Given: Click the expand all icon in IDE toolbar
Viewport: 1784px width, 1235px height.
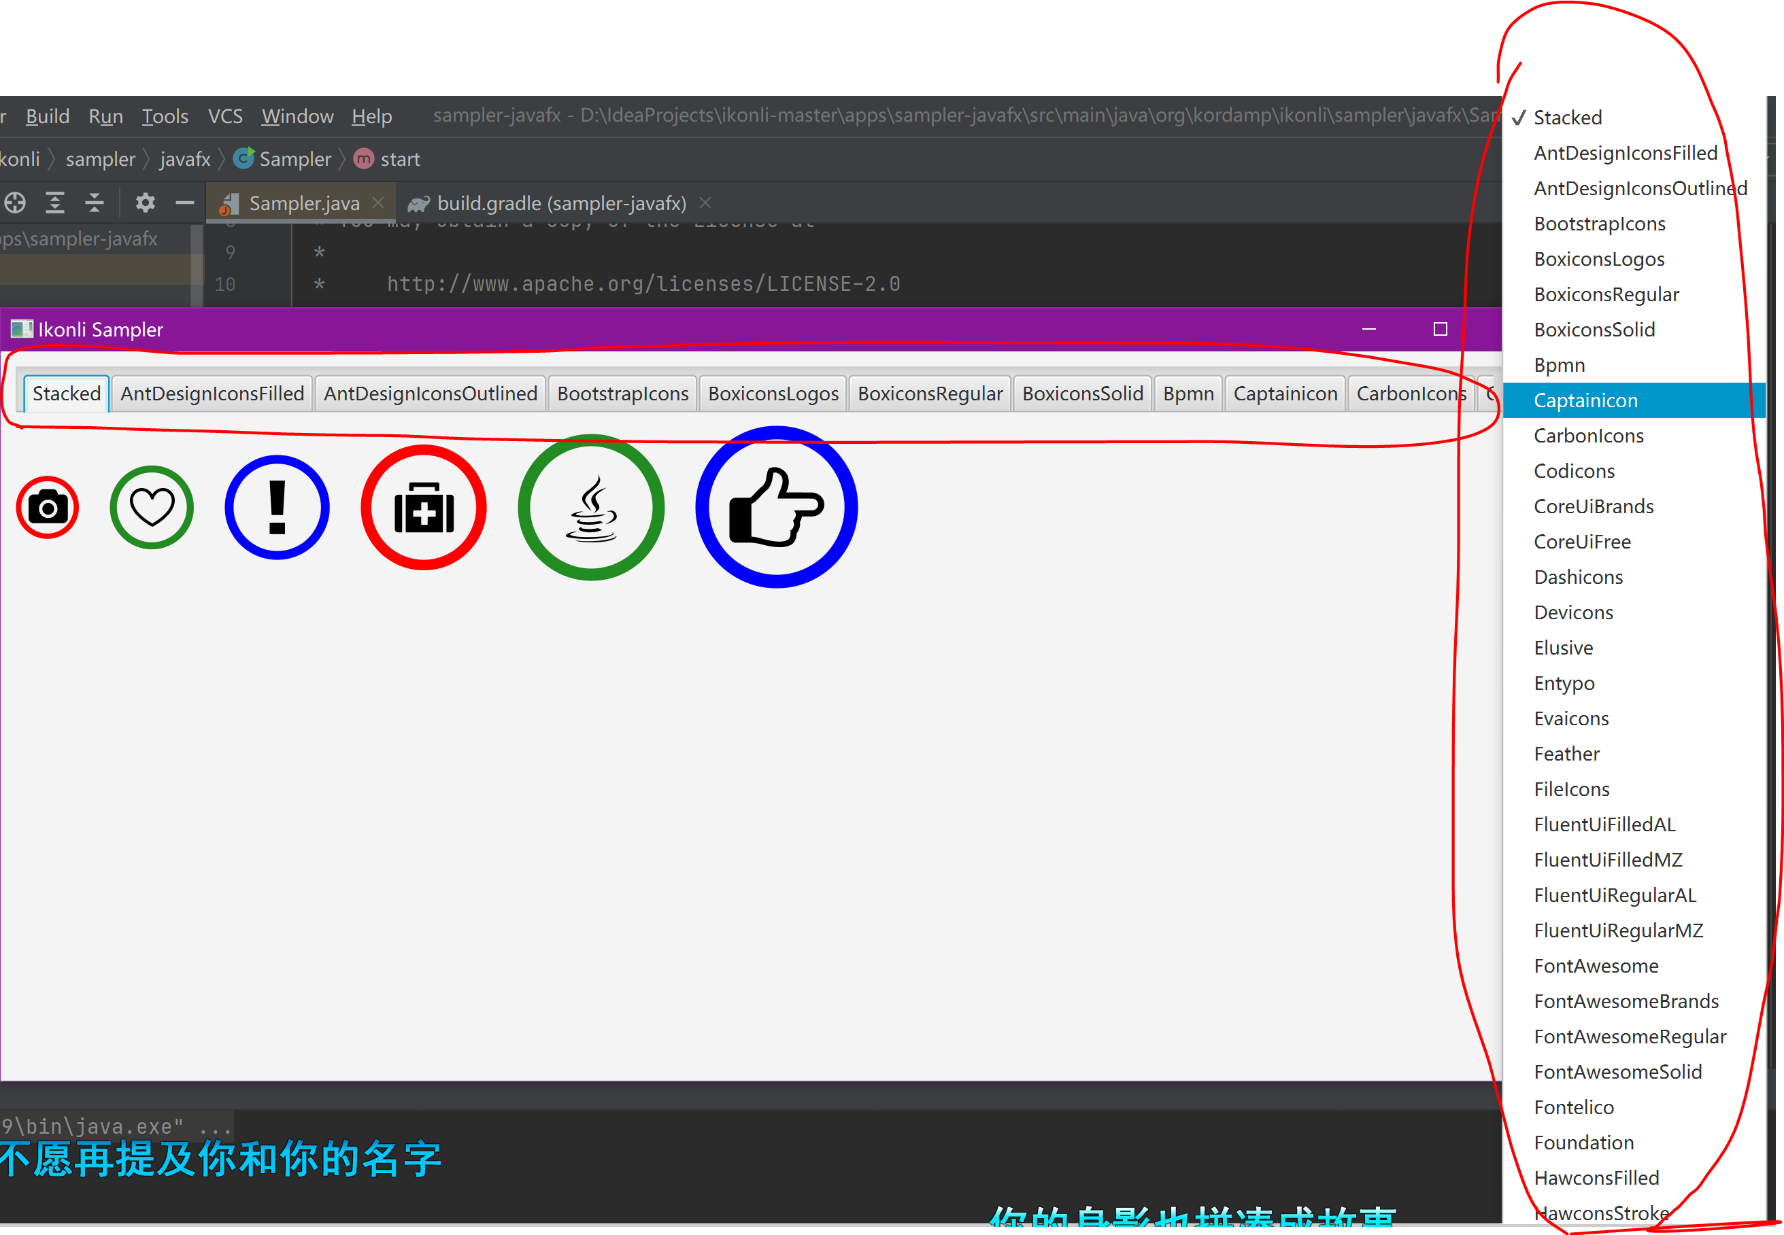Looking at the screenshot, I should 55,203.
